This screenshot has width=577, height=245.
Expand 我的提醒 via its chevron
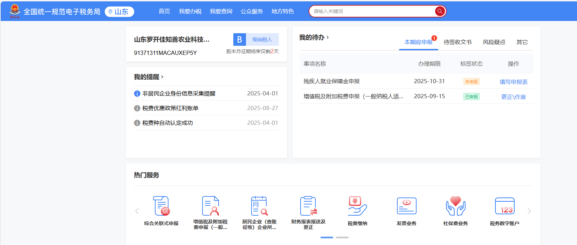162,77
